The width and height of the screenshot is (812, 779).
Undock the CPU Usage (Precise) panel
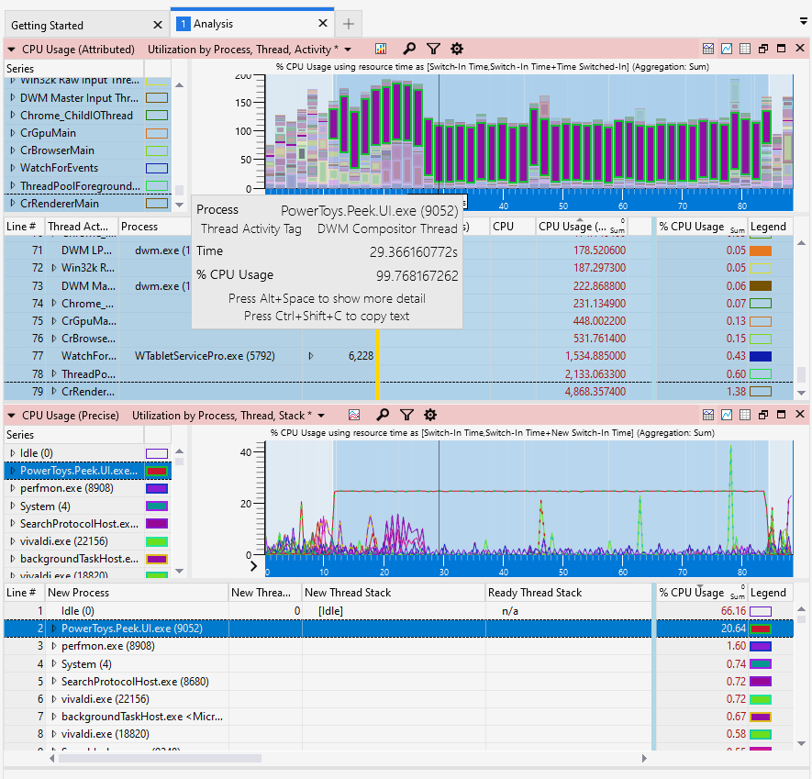click(763, 415)
